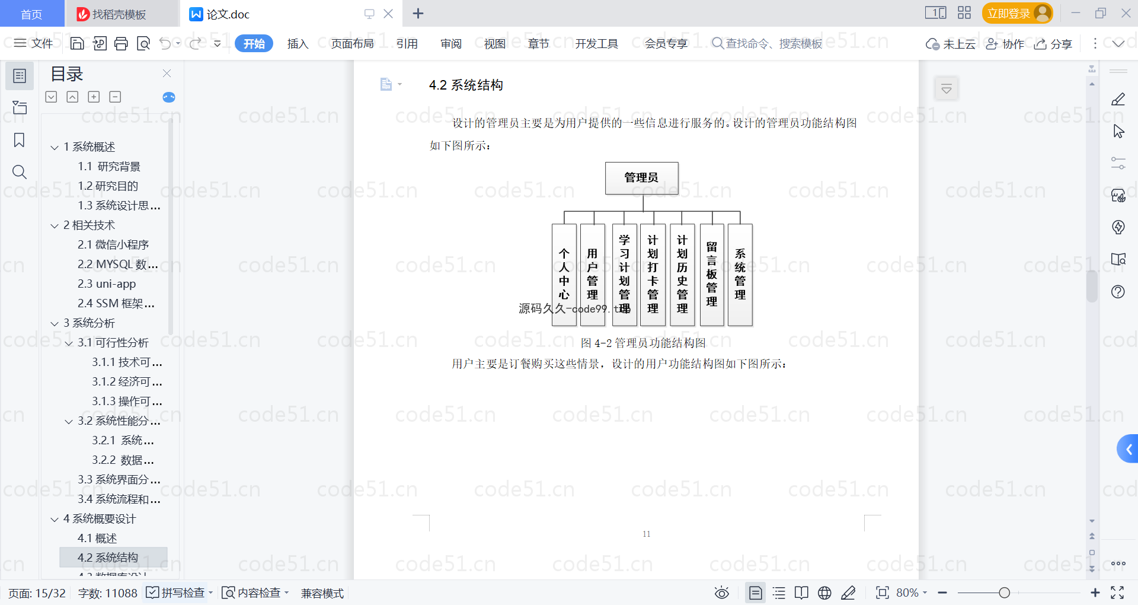This screenshot has width=1138, height=605.
Task: Open the clipboard panel icon in left sidebar
Action: click(x=20, y=107)
